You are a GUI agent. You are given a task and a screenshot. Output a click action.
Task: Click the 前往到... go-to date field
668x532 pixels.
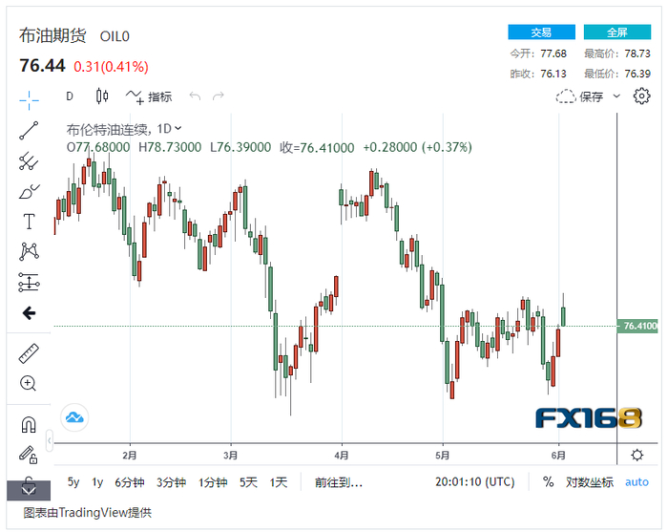339,482
